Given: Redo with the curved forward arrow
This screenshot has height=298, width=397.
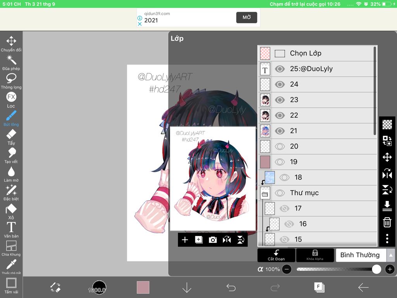Looking at the screenshot, I should point(275,288).
